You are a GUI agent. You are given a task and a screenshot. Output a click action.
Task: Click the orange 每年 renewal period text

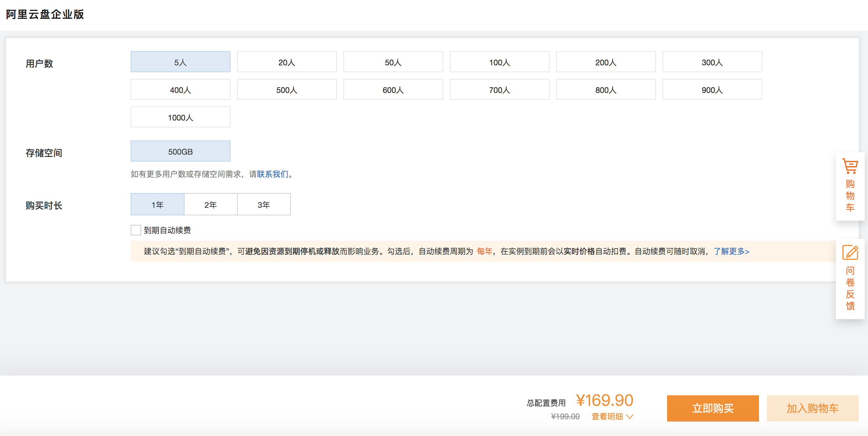coord(484,251)
